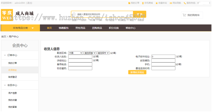Click 用户中心 in the breadcrumb

point(14,37)
